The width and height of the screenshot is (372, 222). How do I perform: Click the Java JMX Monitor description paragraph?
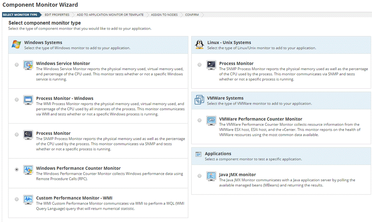tap(287, 183)
